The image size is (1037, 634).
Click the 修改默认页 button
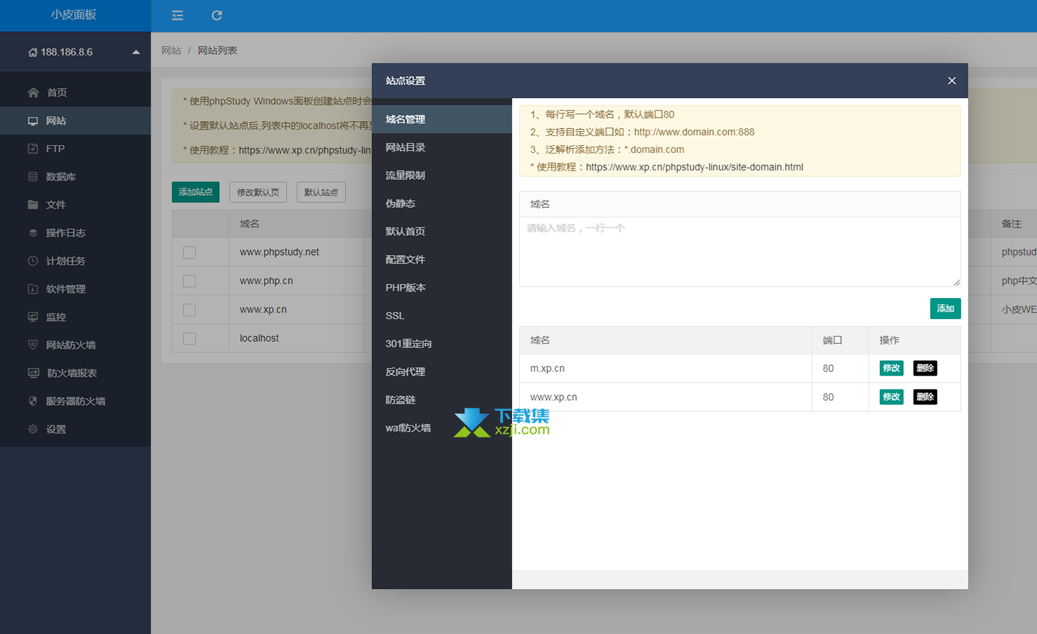point(258,192)
